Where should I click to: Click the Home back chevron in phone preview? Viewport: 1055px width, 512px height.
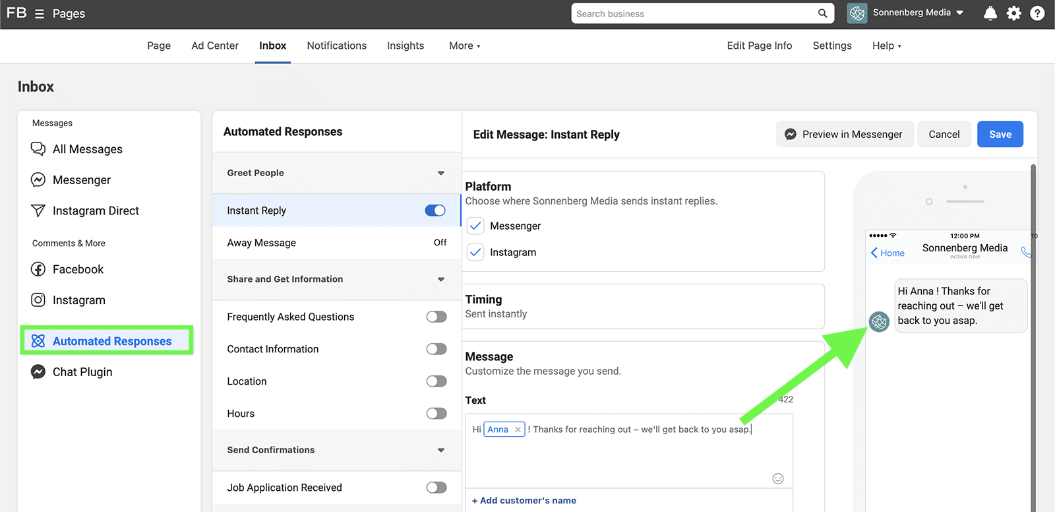point(874,253)
